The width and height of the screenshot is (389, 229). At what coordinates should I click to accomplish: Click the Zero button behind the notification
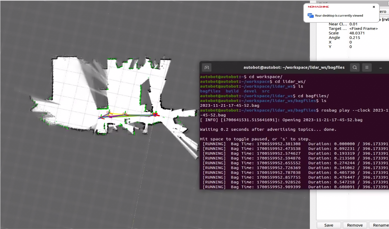[383, 12]
